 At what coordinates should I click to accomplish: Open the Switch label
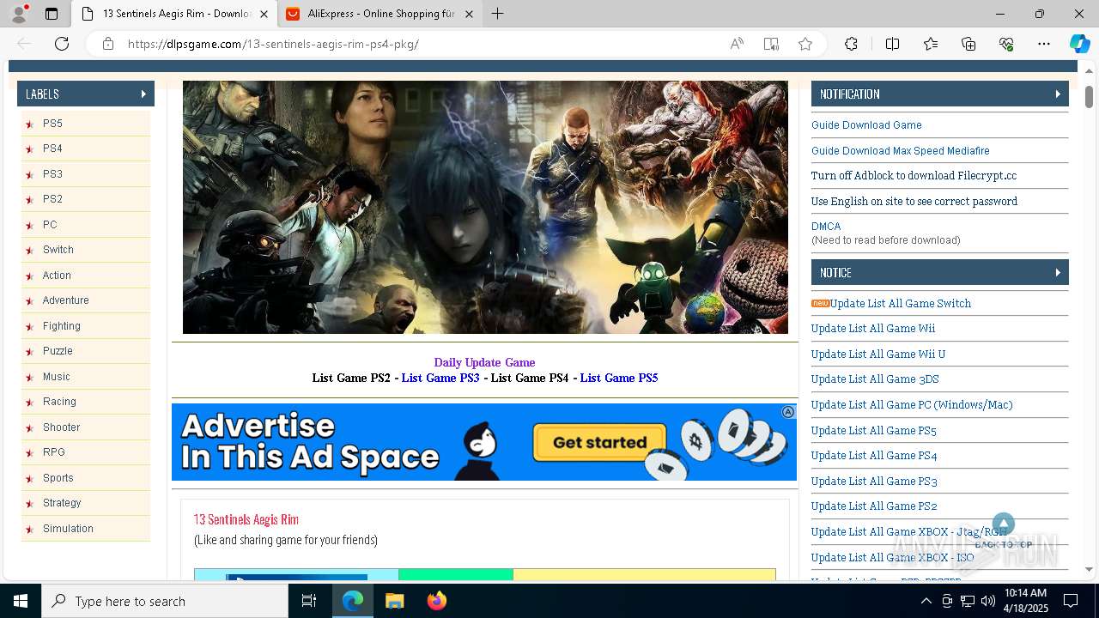(x=58, y=250)
